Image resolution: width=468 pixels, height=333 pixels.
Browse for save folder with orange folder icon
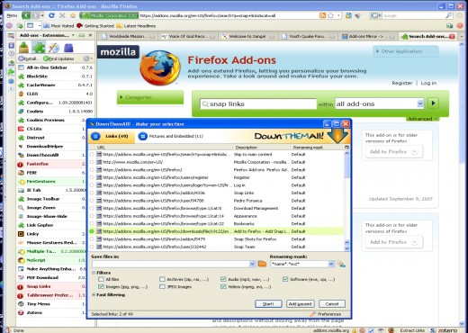(x=262, y=264)
